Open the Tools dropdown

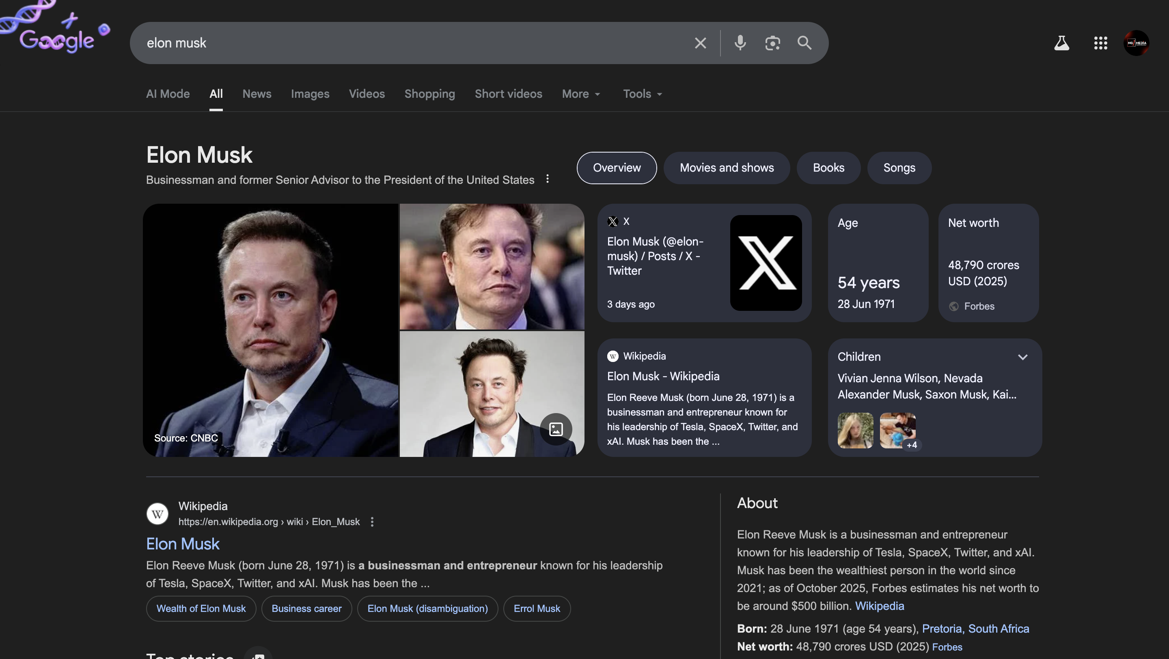point(641,94)
